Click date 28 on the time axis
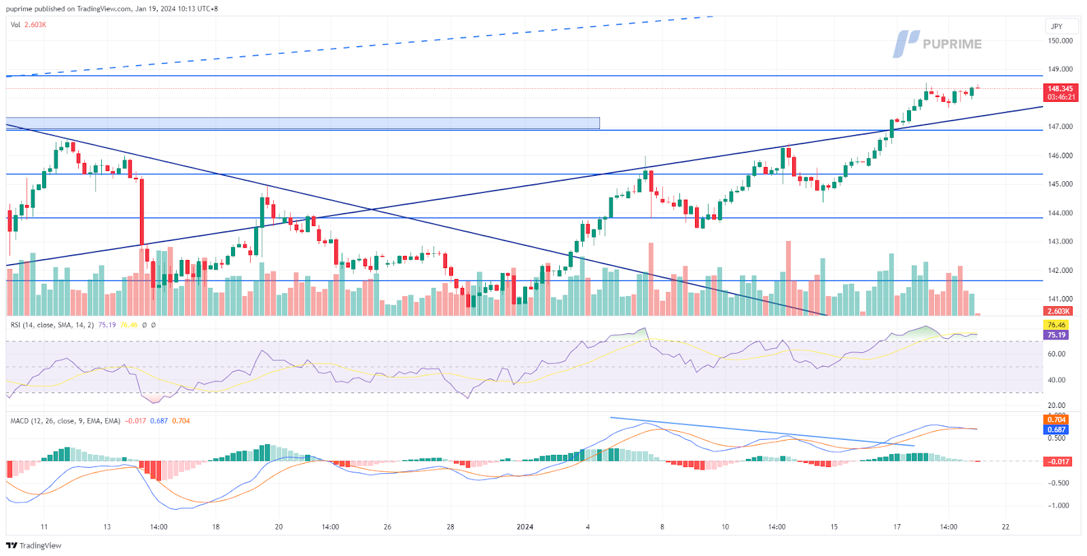 point(450,527)
